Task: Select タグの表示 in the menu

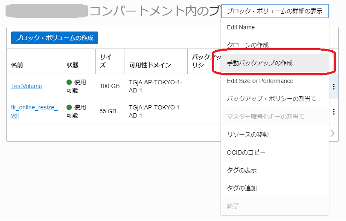Action: [x=242, y=170]
